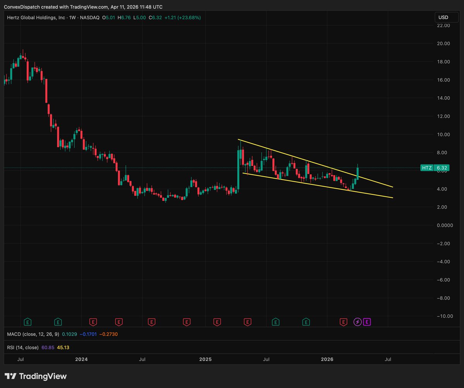Screen dimensions: 464x388
Task: Select the red earnings marker of November 2024
Action: point(187,322)
